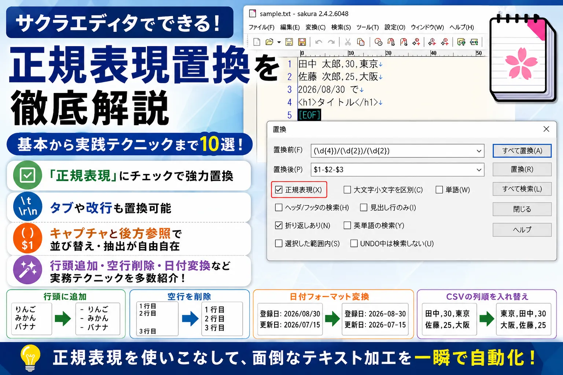The height and width of the screenshot is (375, 563).
Task: Open the ウィンドウ(W) menu
Action: click(427, 27)
